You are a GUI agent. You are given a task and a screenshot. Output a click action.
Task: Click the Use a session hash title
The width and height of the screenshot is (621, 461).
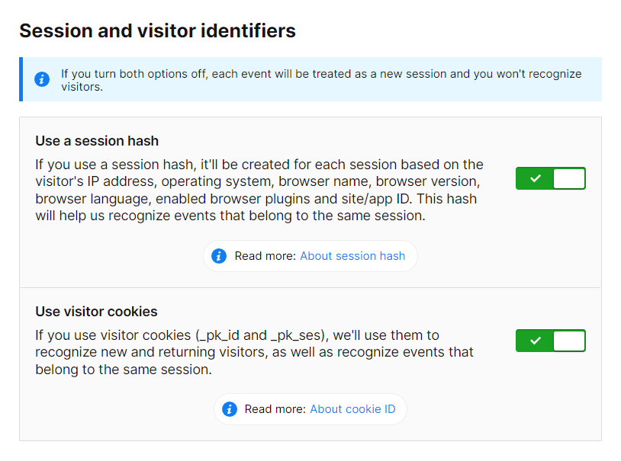(x=97, y=141)
